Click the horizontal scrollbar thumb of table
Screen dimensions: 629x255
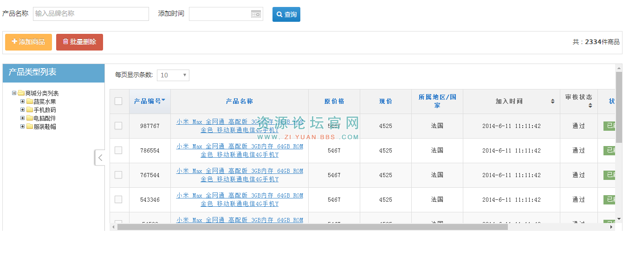coord(312,227)
